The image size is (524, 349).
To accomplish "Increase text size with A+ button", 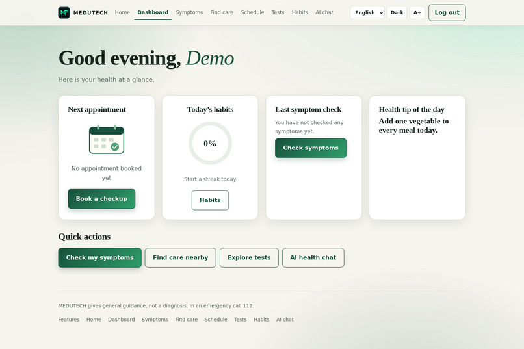I will click(x=417, y=13).
